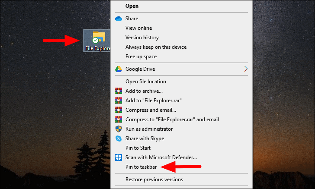
Task: Click the Skype icon in the context menu
Action: 119,139
